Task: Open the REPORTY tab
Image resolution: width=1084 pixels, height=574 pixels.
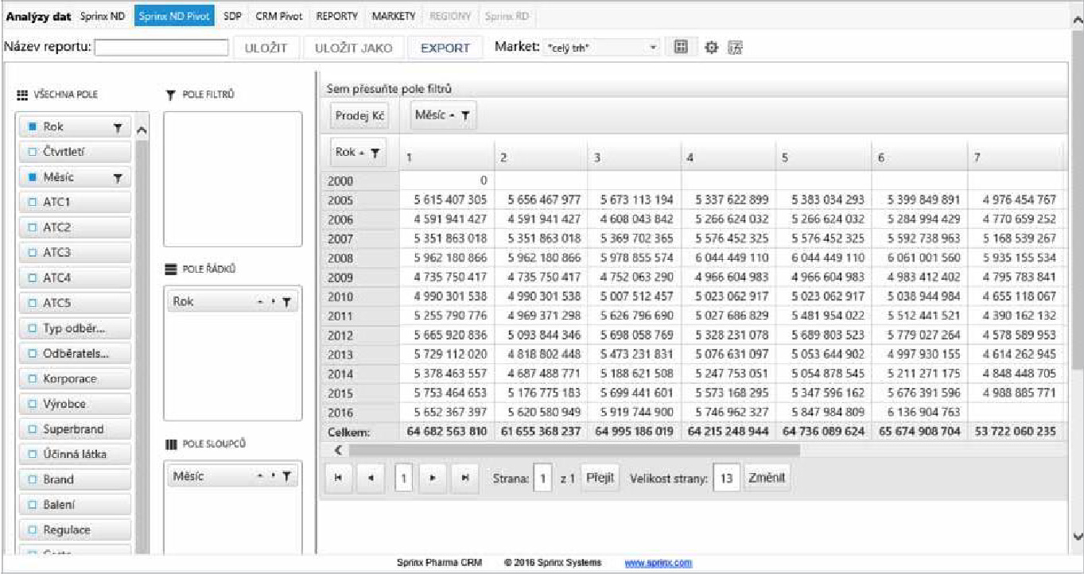Action: pos(336,16)
